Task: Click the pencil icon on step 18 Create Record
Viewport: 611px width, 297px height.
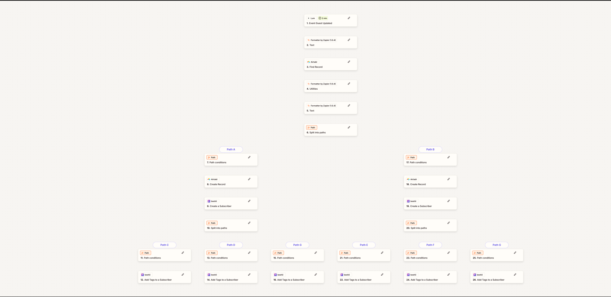Action: 449,179
